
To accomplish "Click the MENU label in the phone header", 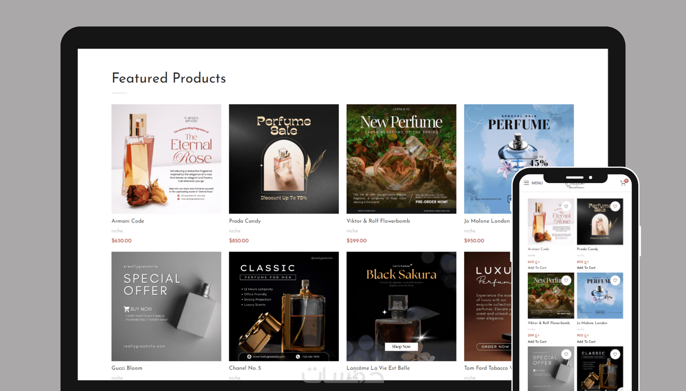I will pos(537,183).
